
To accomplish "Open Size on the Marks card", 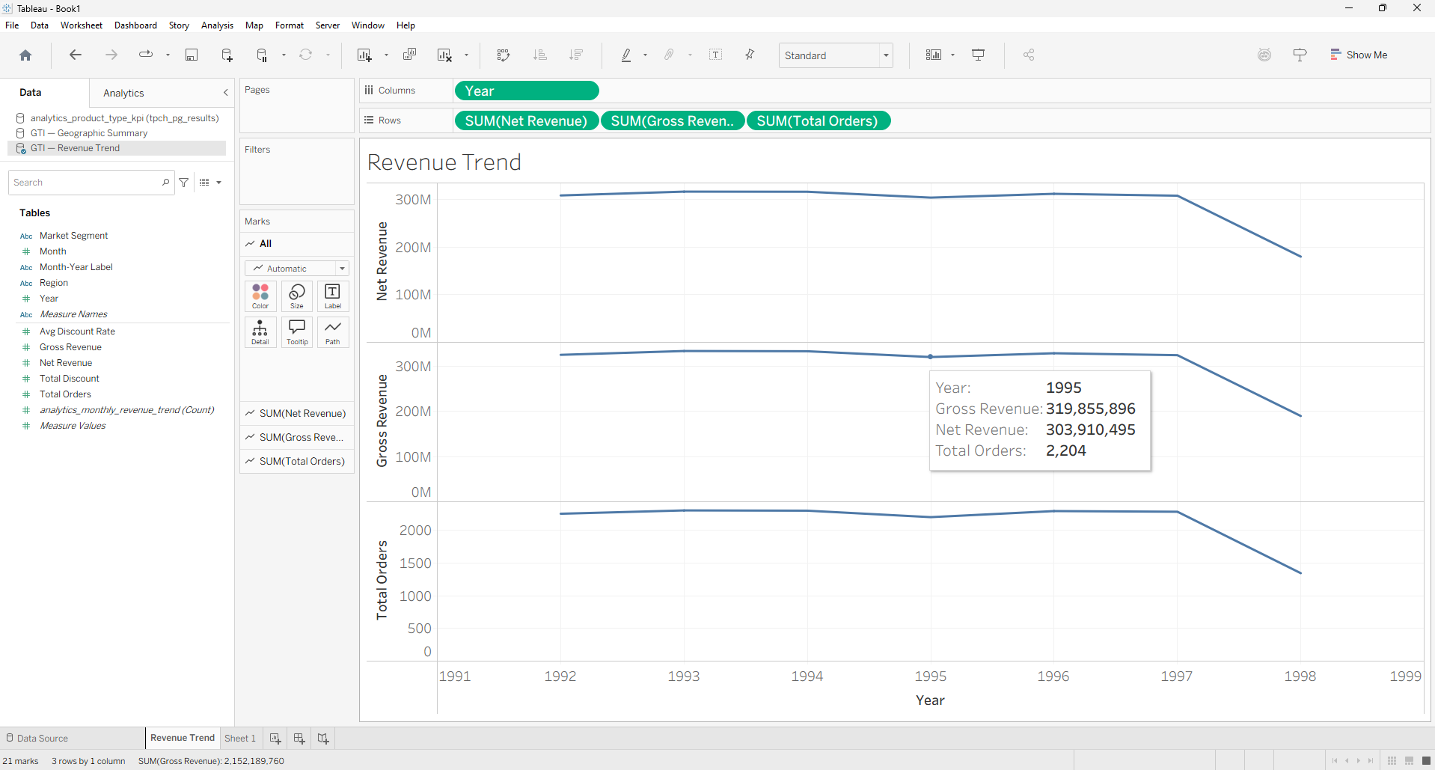I will [297, 296].
